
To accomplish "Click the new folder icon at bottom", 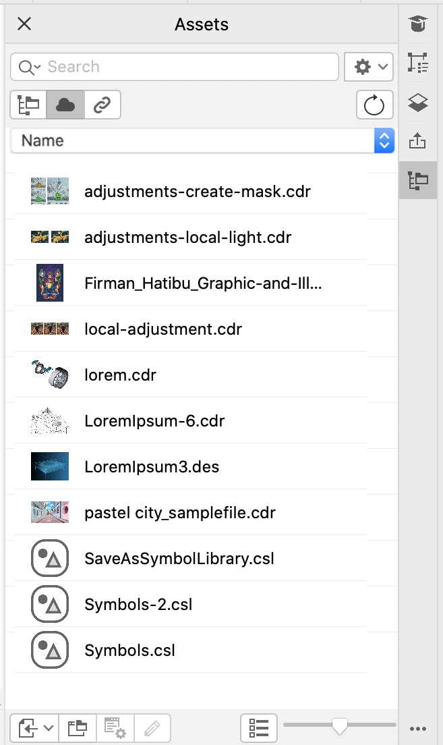I will click(78, 728).
